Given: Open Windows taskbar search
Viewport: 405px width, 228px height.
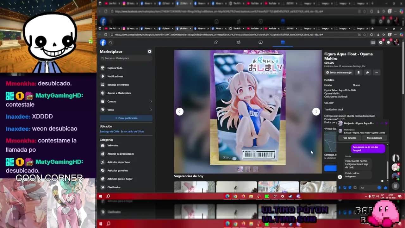Looking at the screenshot, I should point(108,196).
